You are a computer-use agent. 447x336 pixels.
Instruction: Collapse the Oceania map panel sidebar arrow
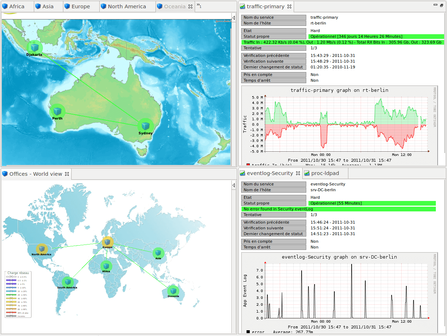tap(234, 17)
